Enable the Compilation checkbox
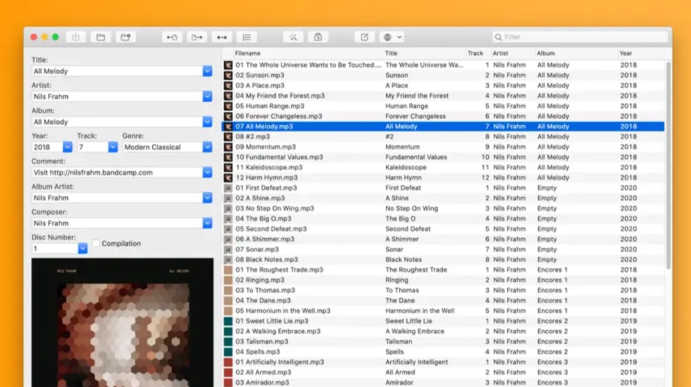 point(96,243)
